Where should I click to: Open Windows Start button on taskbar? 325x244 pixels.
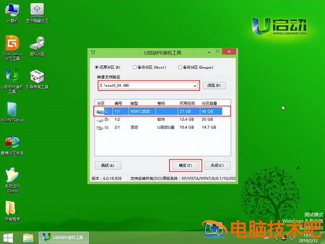[x=9, y=237]
